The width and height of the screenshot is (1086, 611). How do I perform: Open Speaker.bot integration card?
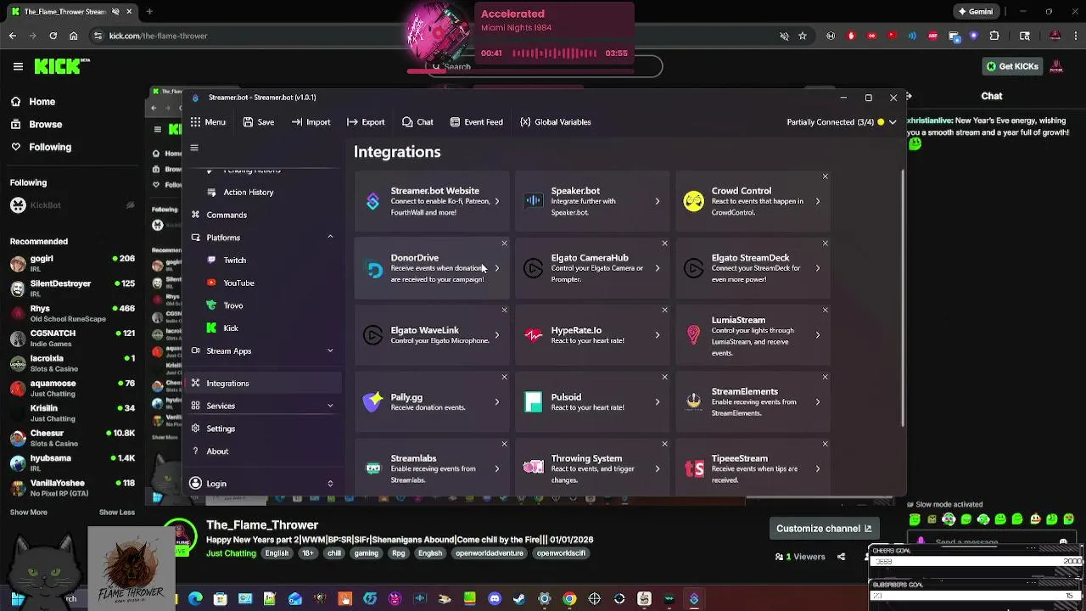click(592, 201)
